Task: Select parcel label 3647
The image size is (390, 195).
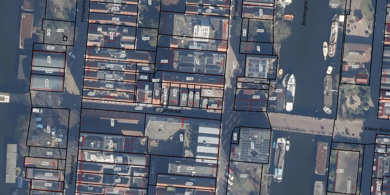Action: coord(49,60)
